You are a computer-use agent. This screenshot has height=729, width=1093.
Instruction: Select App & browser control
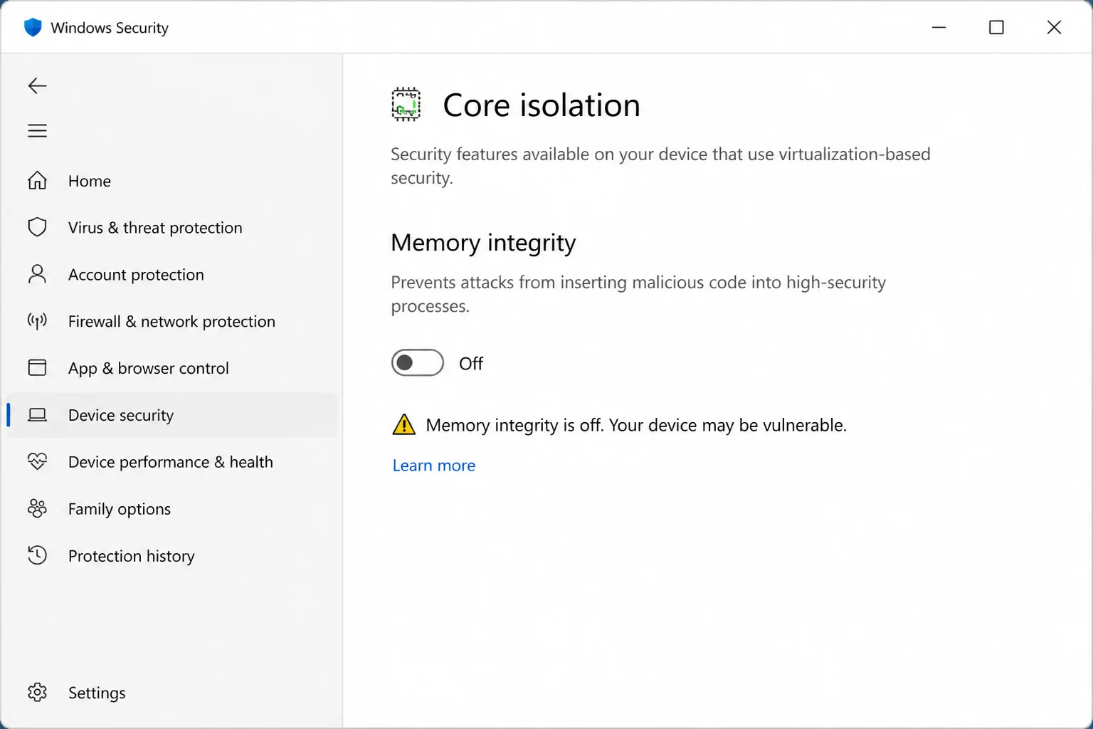(171, 368)
